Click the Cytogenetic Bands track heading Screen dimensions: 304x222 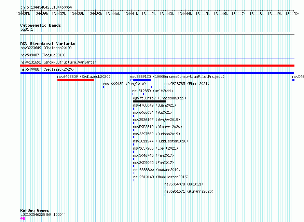41,25
